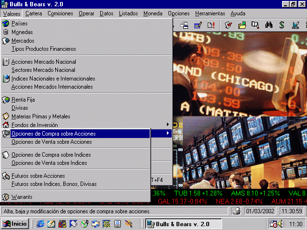Click the Inicio start button
The image size is (307, 230).
[x=15, y=224]
